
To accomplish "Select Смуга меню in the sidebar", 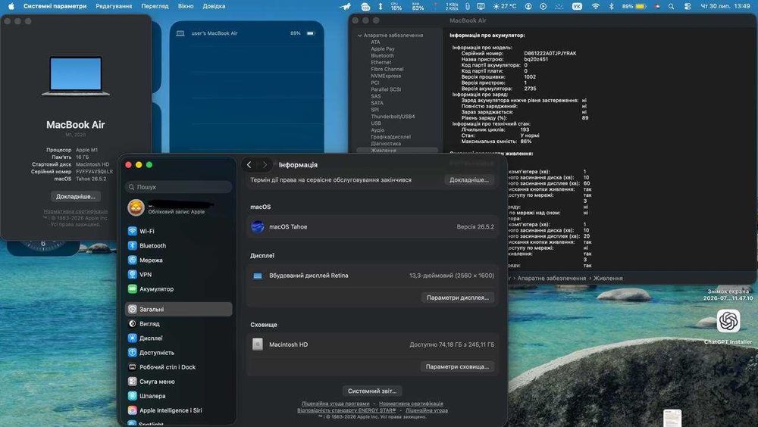I will (x=178, y=382).
